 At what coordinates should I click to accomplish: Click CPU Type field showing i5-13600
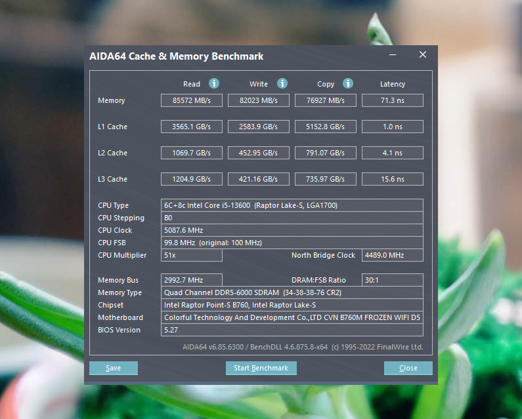292,205
